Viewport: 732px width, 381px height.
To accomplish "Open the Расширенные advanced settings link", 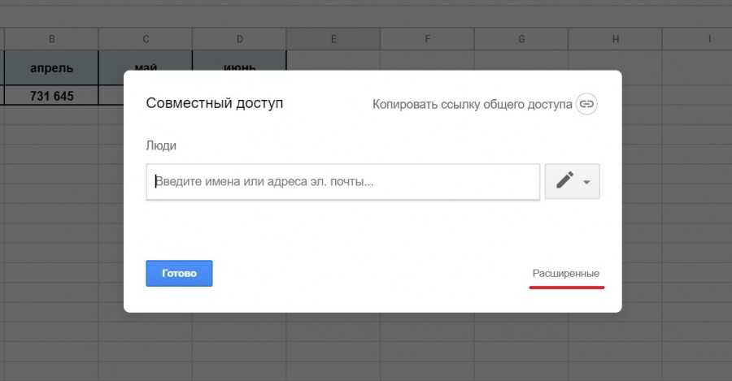I will 566,274.
